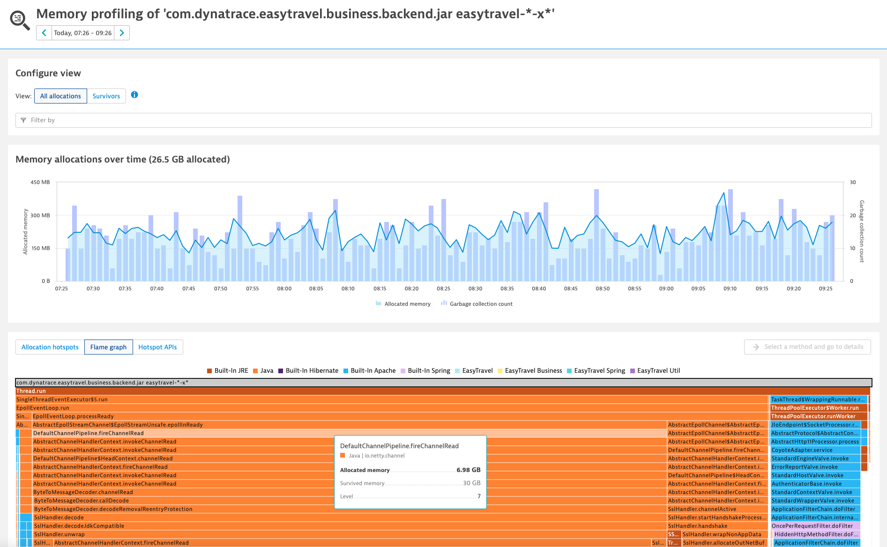Viewport: 887px width, 547px height.
Task: Select StandardWrapperValve.invoke flame bar
Action: tap(815, 501)
